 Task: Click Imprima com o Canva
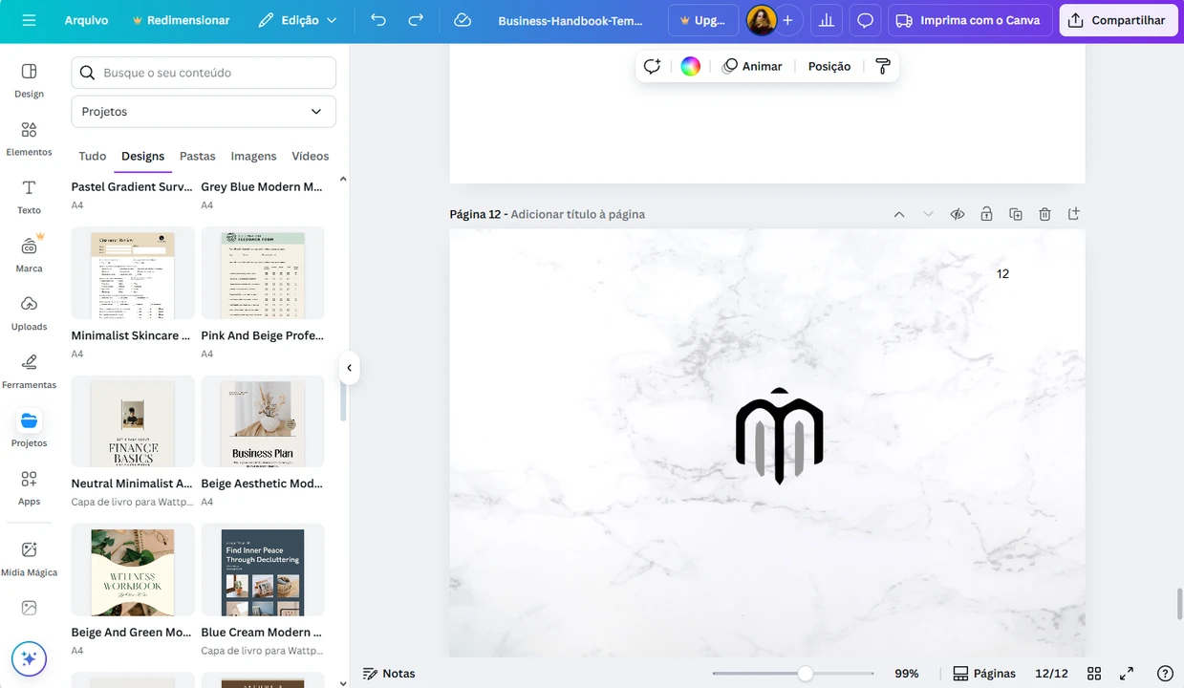tap(970, 20)
